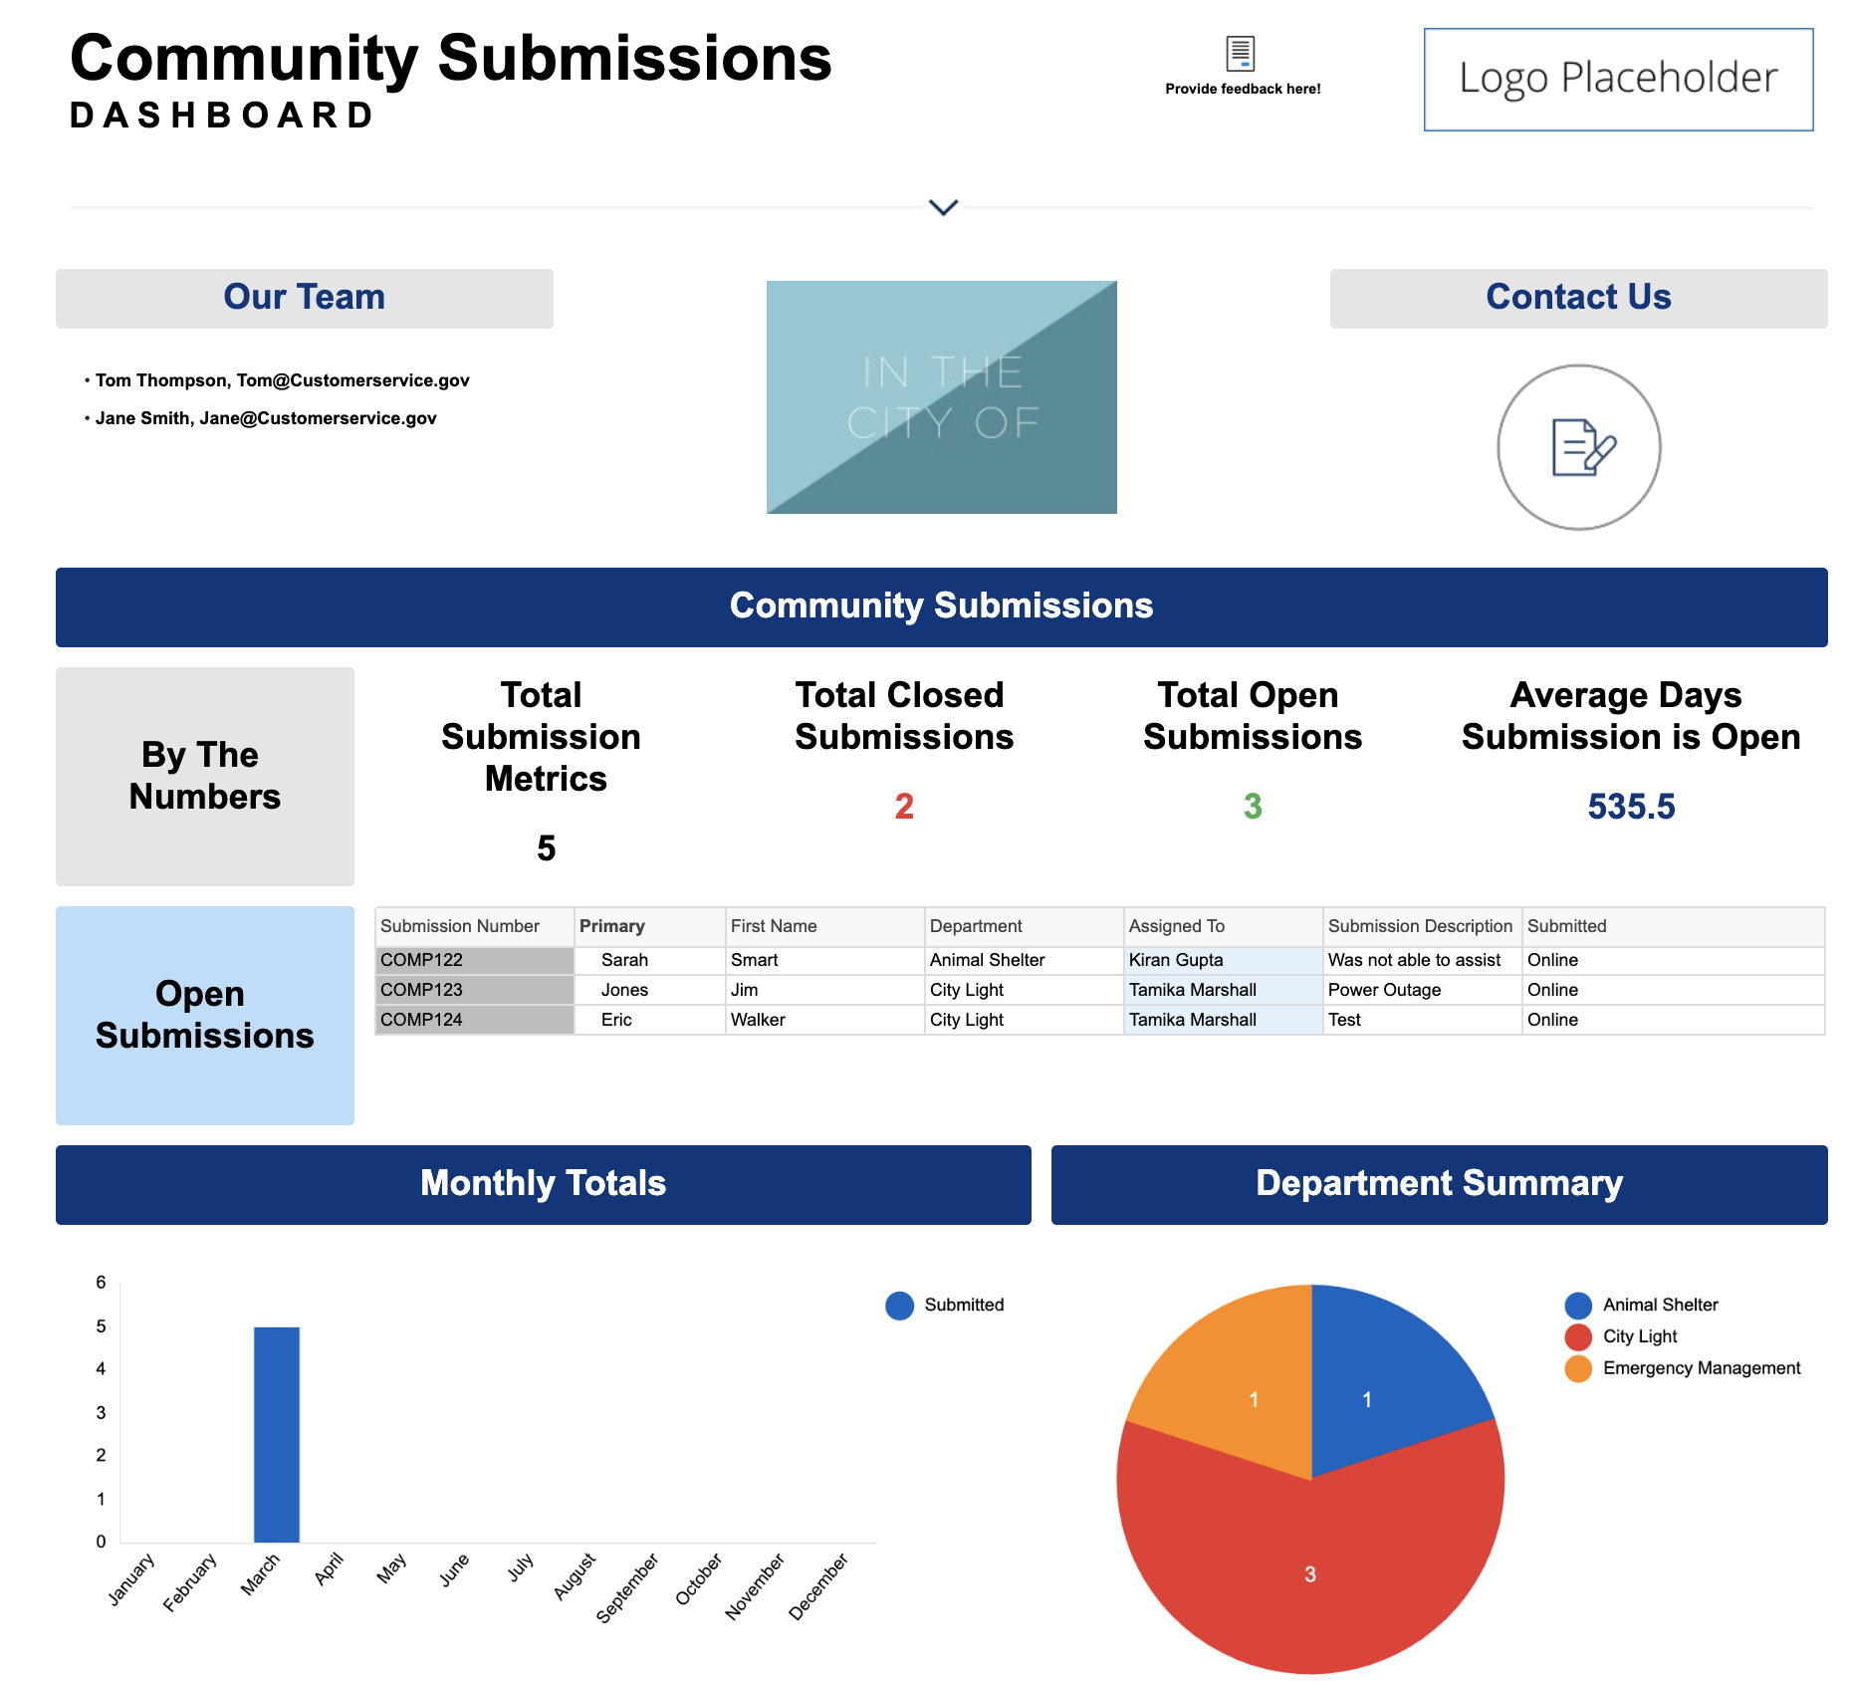Click the City Light legend marker
The image size is (1850, 1681).
click(1578, 1336)
